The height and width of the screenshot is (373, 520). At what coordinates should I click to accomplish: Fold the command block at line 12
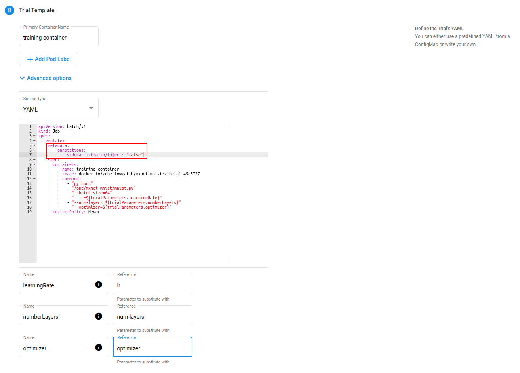(x=34, y=179)
